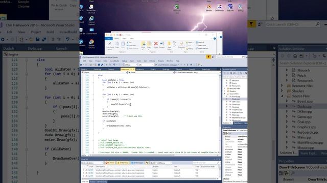This screenshot has width=327, height=183.
Task: Click Select all in File Explorer ribbon
Action: (200, 42)
